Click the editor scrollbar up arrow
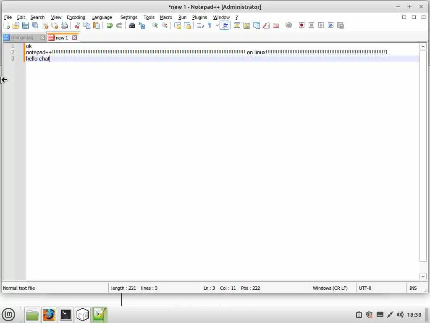Viewport: 430px width, 323px height. pos(423,47)
